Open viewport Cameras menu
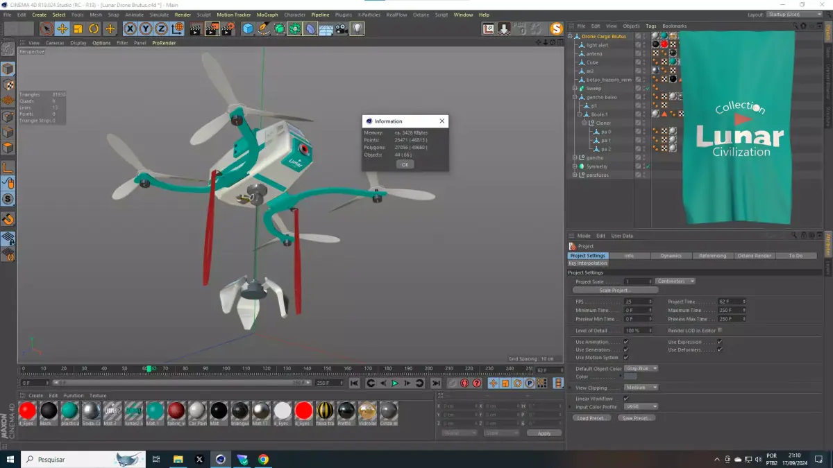This screenshot has height=468, width=833. (x=55, y=43)
